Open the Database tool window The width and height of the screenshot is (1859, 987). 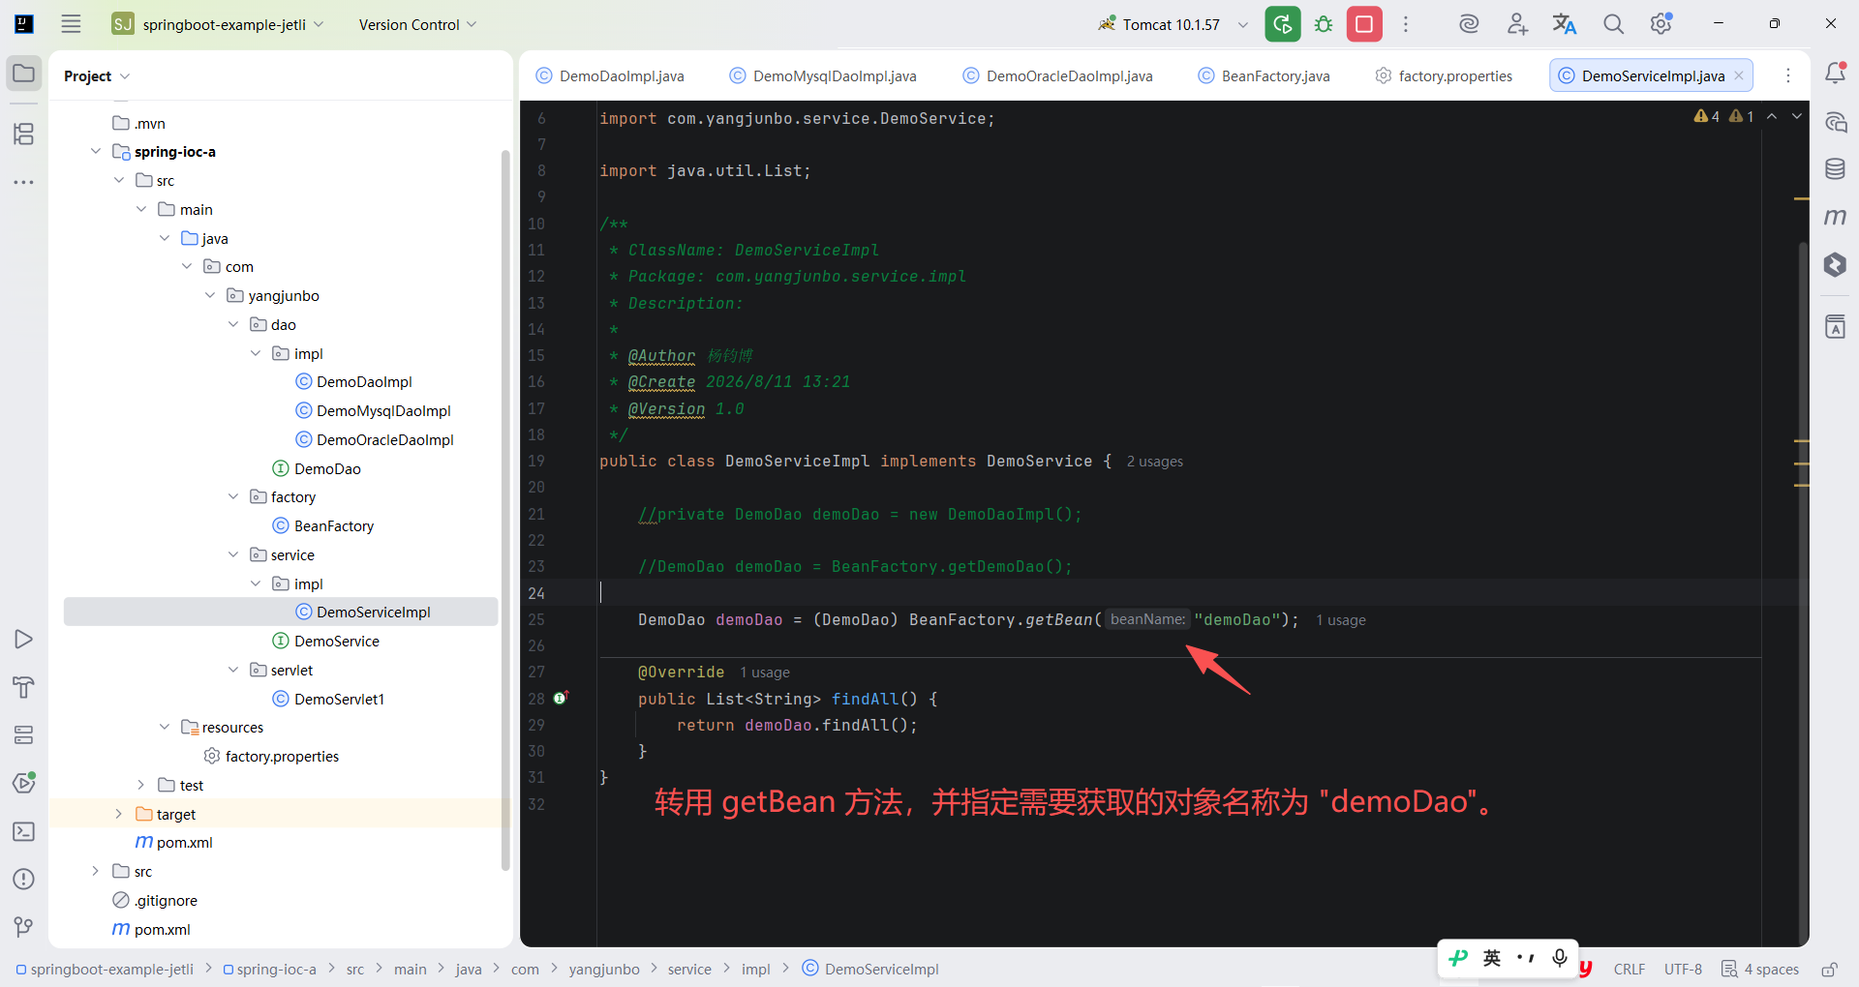[1835, 169]
